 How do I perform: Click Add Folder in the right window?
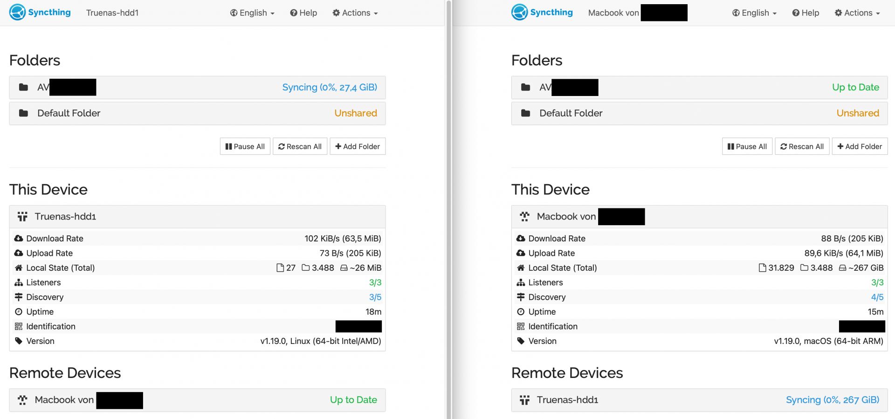point(860,146)
